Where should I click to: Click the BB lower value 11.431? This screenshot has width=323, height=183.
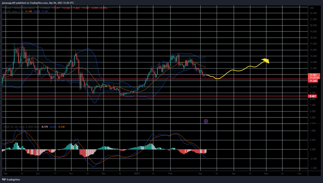click(45, 11)
